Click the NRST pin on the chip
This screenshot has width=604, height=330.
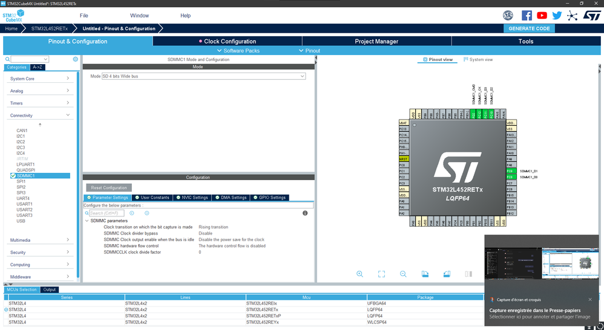click(404, 159)
